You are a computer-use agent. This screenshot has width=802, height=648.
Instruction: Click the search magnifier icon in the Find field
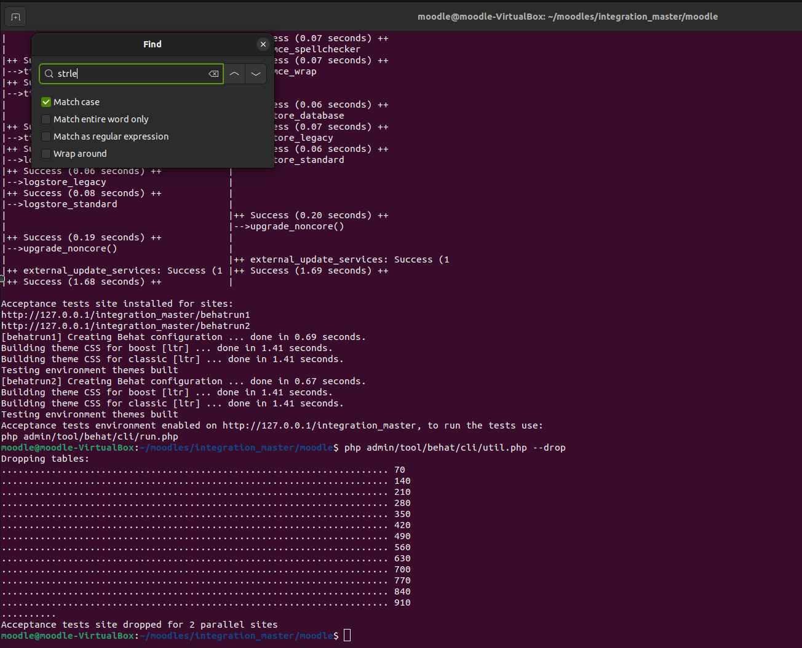click(49, 74)
